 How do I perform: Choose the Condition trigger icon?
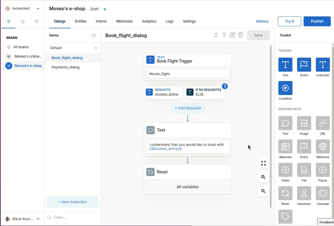(x=285, y=88)
